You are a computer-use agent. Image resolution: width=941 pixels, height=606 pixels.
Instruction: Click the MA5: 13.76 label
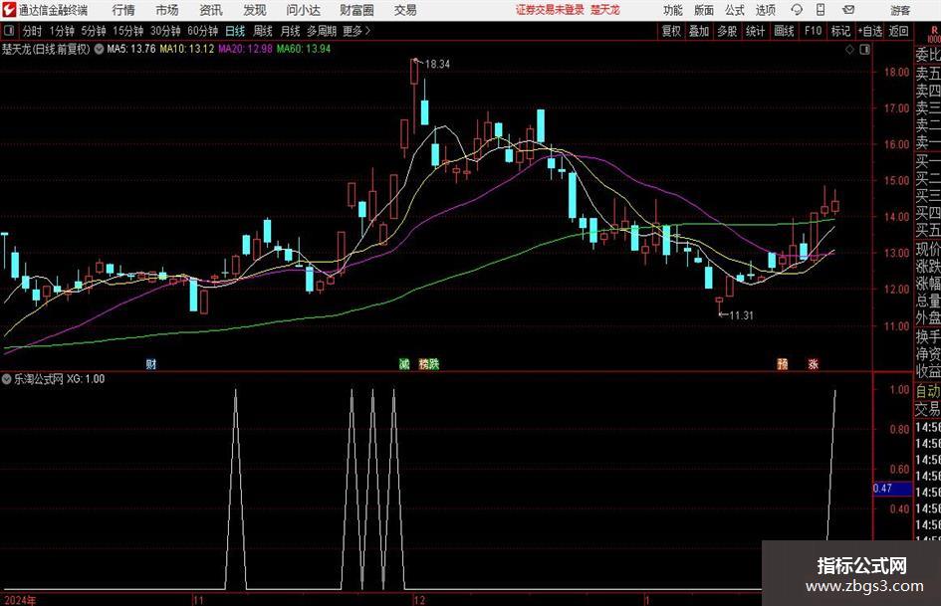tap(130, 49)
